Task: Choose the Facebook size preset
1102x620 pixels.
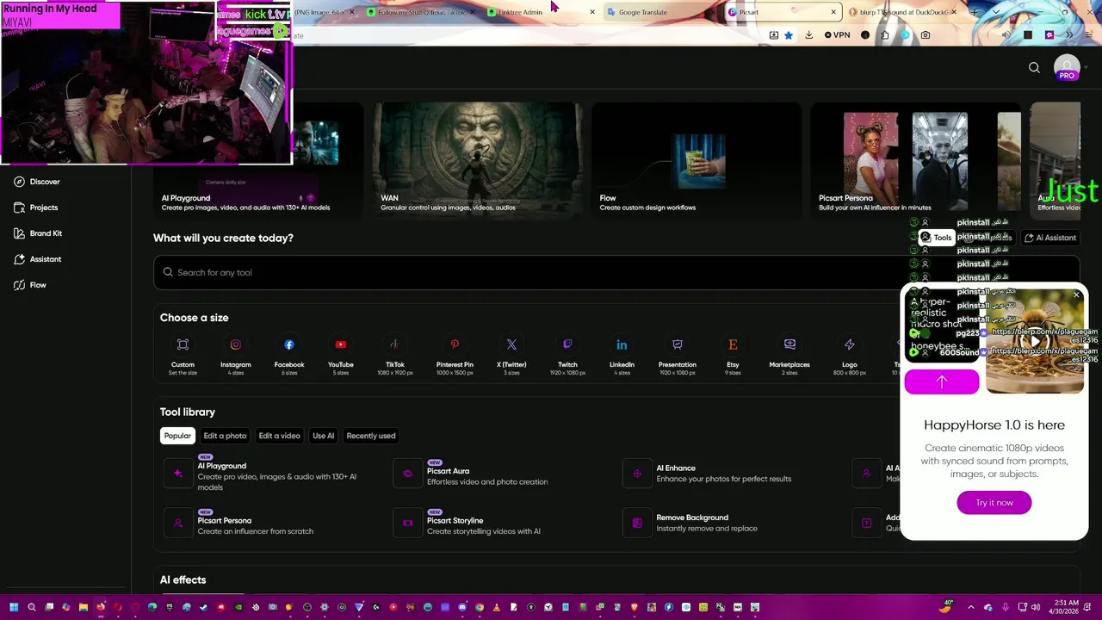Action: click(289, 355)
